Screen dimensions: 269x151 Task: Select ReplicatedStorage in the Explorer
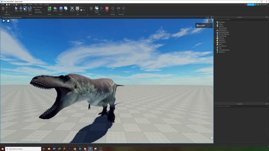tap(224, 32)
